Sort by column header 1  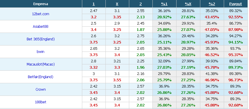point(93,4)
